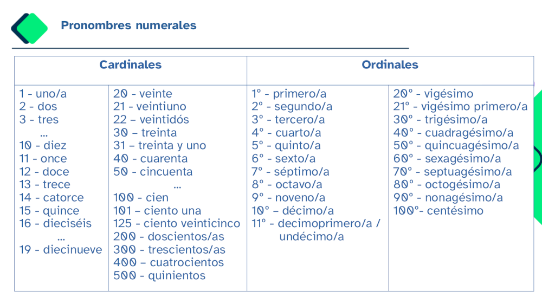Select the '100º- centésimo' ordinal
The image size is (542, 303).
(438, 211)
